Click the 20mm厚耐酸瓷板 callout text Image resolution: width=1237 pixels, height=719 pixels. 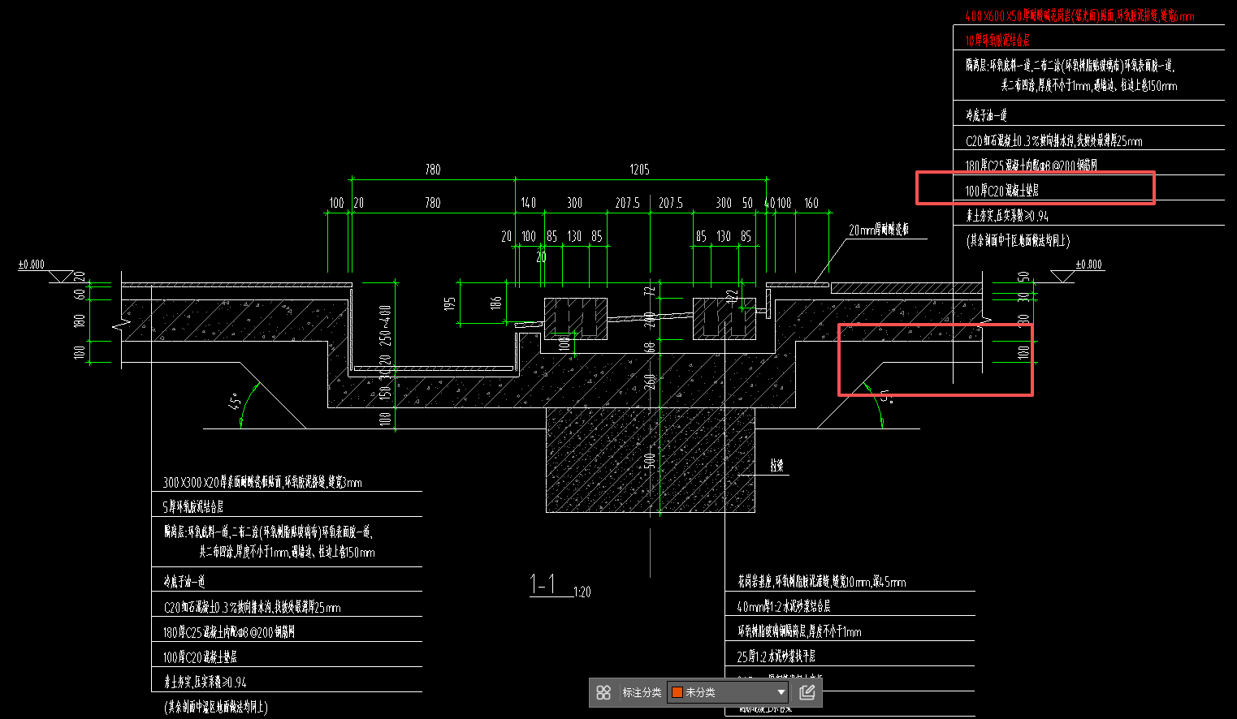pyautogui.click(x=878, y=230)
